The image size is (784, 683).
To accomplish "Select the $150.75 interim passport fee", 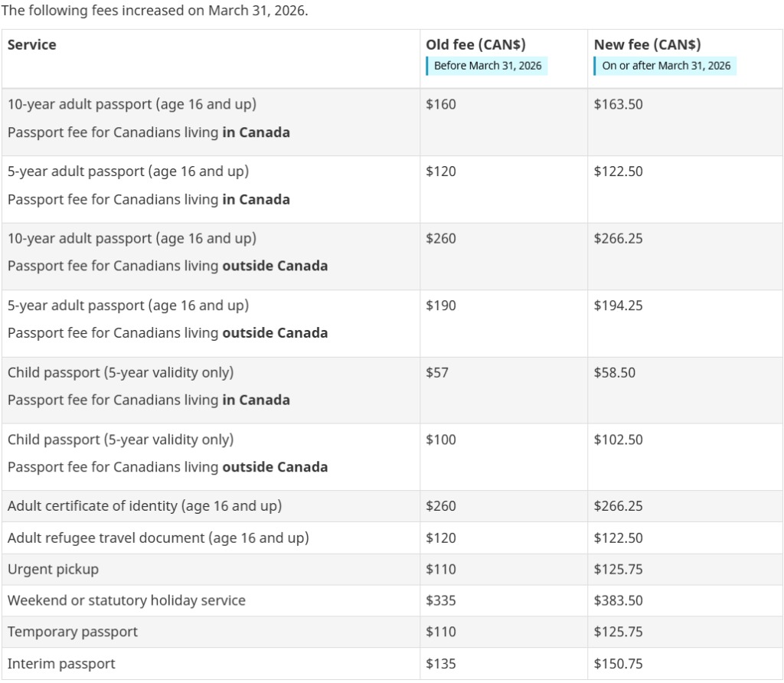I will [x=618, y=664].
